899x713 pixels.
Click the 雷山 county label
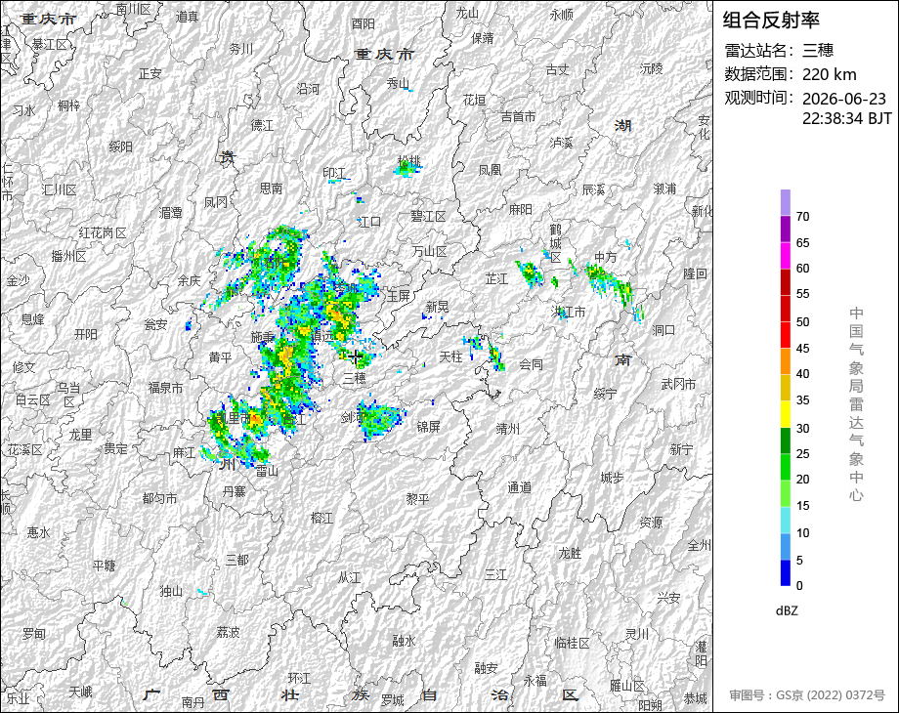coord(267,471)
